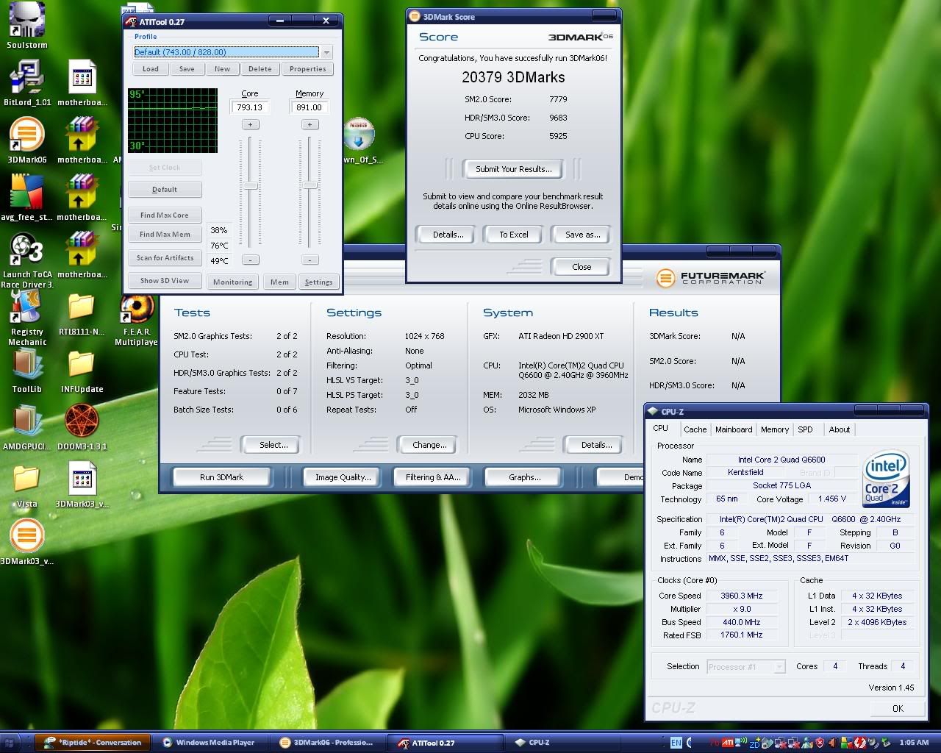
Task: Click the wireless network signal tray icon
Action: click(x=742, y=742)
